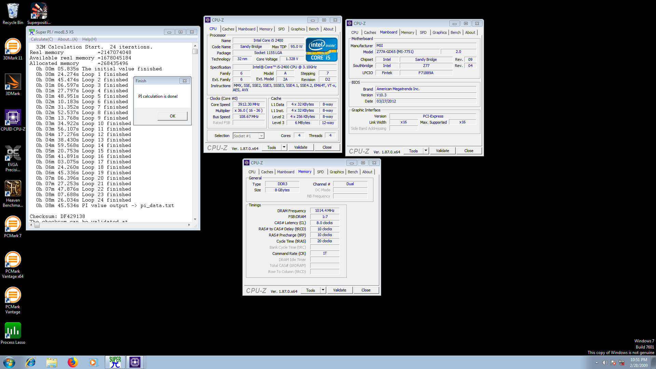Open PCMark 7 desktop shortcut

[x=13, y=227]
